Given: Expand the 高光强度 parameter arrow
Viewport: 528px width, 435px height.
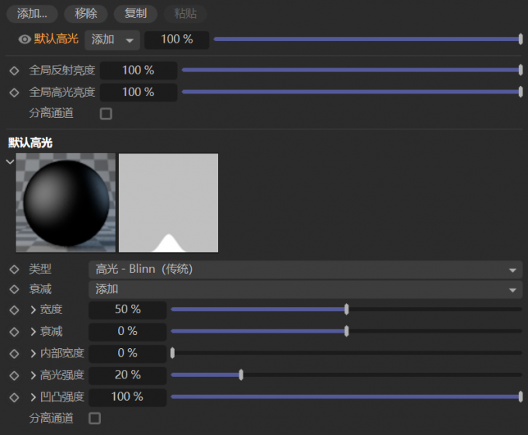Looking at the screenshot, I should pyautogui.click(x=33, y=375).
